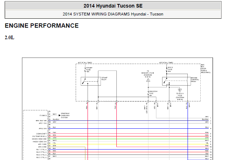Screen dimensions: 227x160
Task: Click the "INJ 4 CTRL(-)" pin label
Action: coord(41,152)
